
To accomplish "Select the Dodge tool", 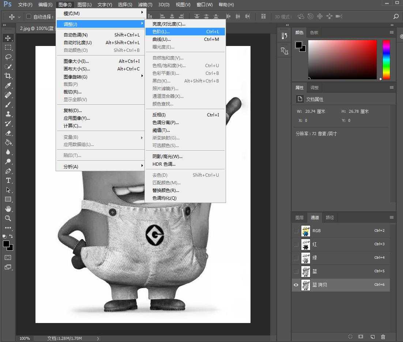I will tap(8, 161).
